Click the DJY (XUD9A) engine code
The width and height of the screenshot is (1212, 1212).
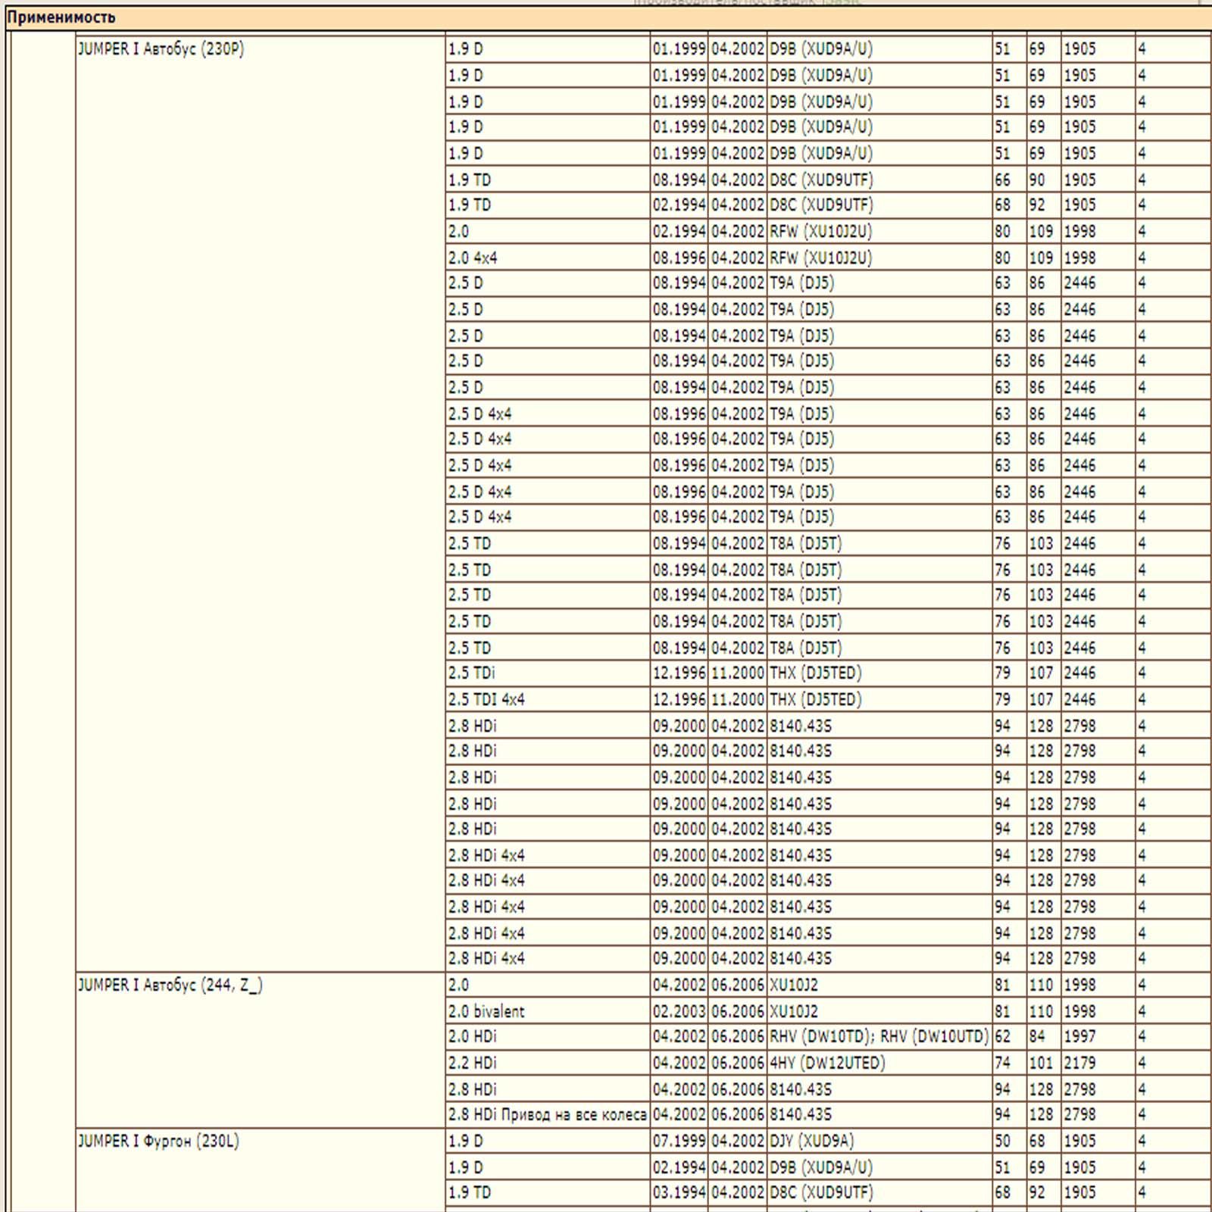click(x=879, y=1141)
